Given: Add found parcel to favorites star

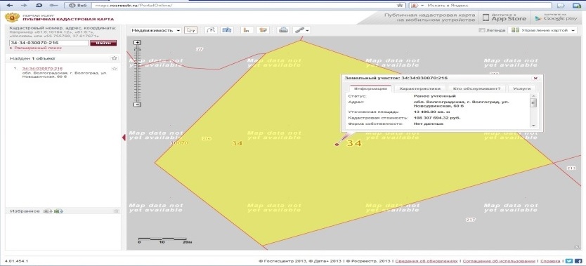Looking at the screenshot, I should coord(115,69).
